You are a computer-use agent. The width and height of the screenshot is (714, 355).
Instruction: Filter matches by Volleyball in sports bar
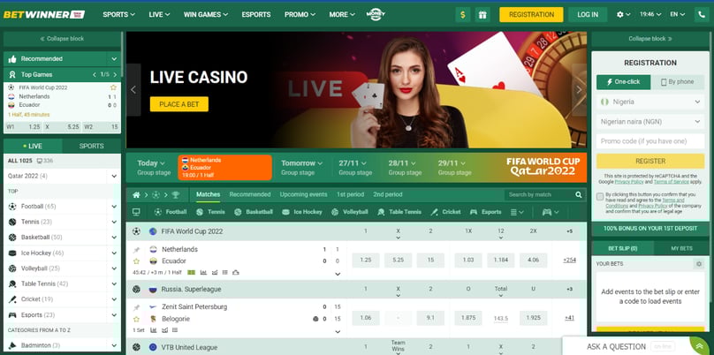point(350,212)
